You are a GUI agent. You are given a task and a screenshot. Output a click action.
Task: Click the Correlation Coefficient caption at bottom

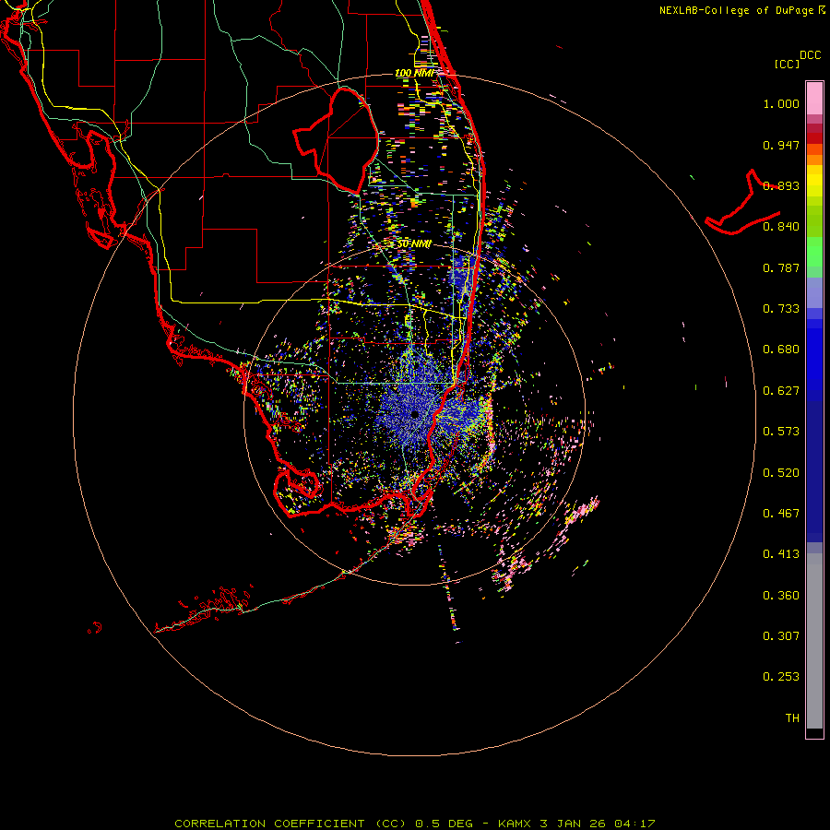(415, 824)
